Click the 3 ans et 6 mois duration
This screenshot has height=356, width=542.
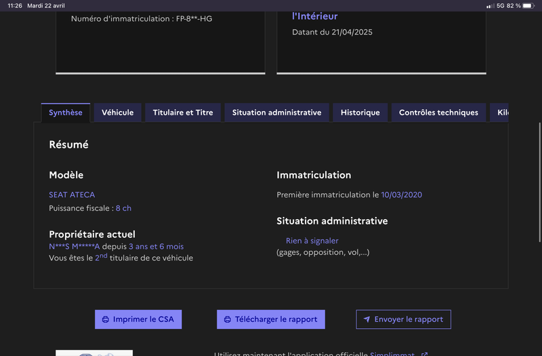coord(157,246)
